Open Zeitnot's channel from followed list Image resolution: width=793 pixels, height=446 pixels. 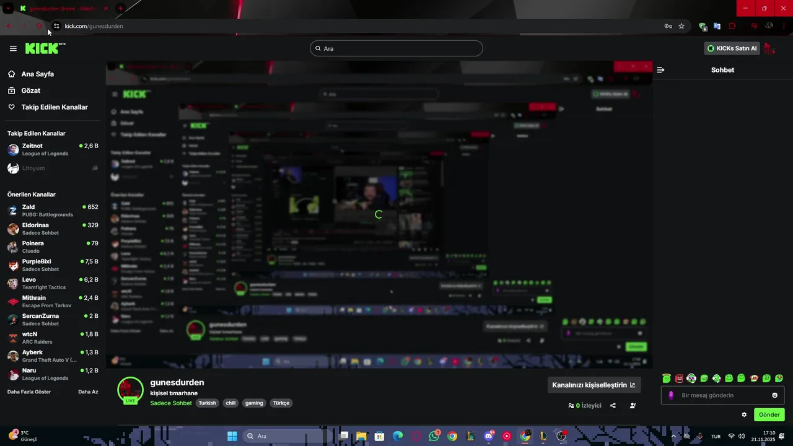(52, 149)
